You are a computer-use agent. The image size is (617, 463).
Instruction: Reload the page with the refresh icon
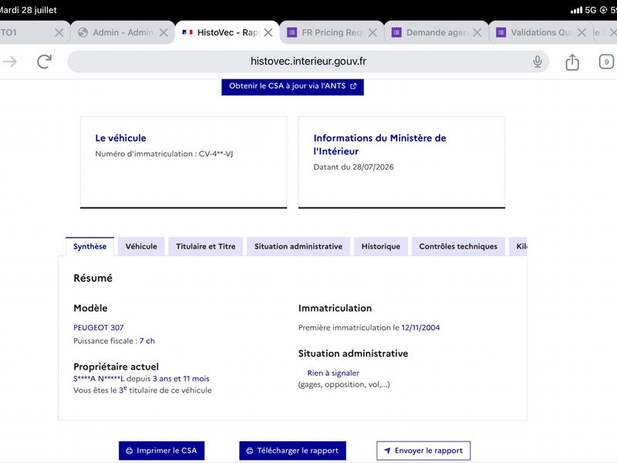click(44, 62)
